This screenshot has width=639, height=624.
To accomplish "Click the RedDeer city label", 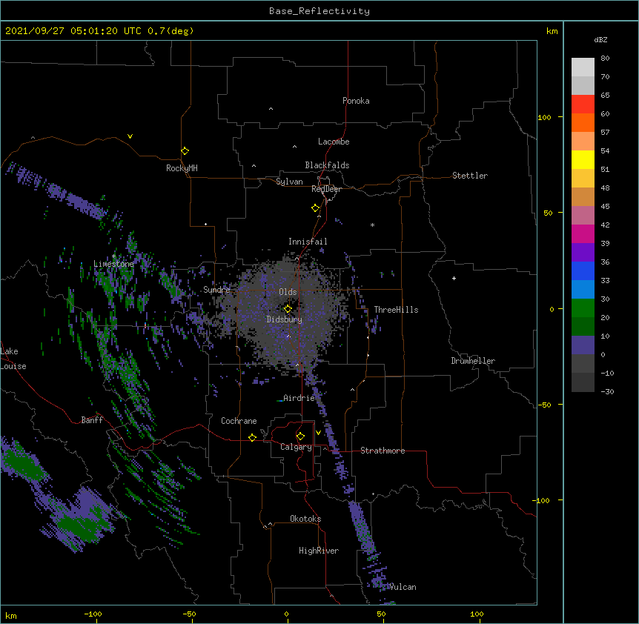I will tap(326, 189).
